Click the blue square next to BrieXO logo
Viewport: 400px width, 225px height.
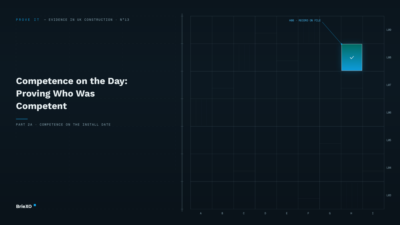pos(35,205)
